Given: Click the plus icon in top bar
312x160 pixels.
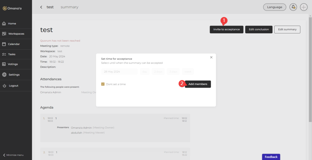Looking at the screenshot, I should (x=303, y=7).
